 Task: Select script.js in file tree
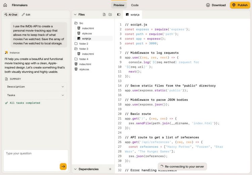point(93,38)
